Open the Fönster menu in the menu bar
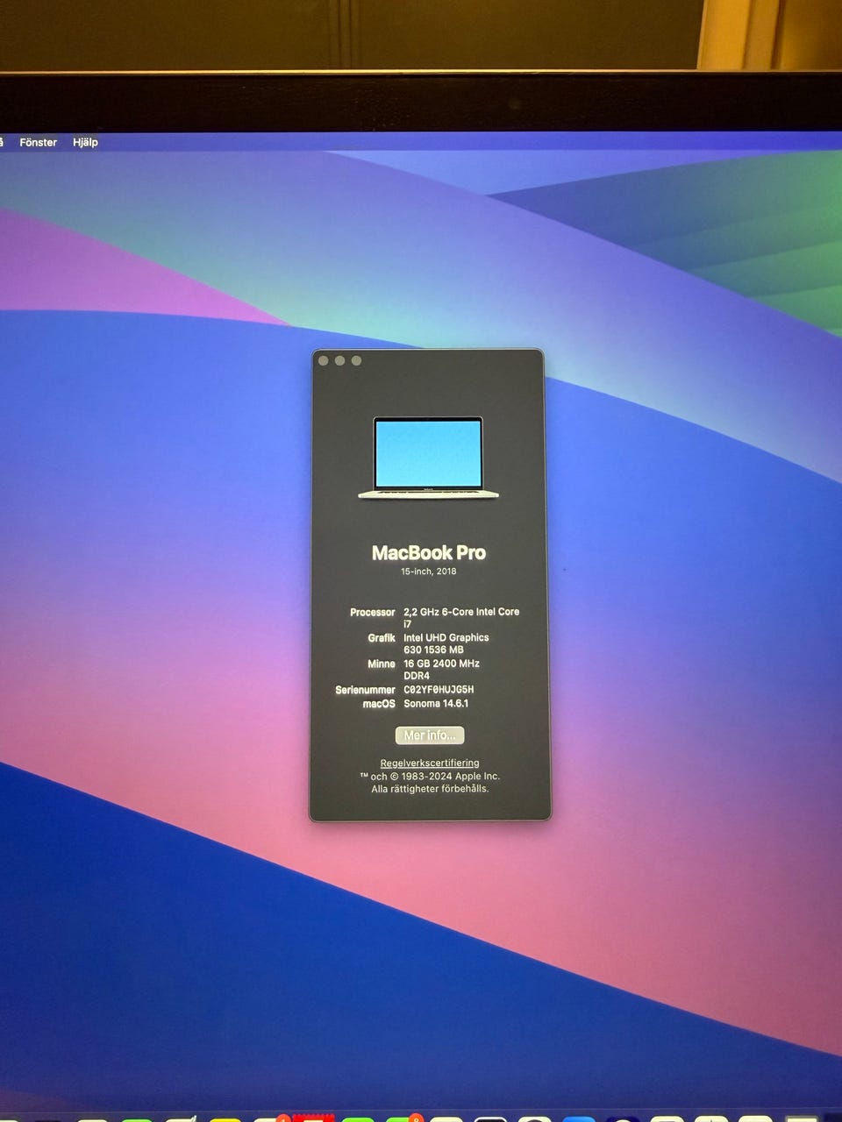This screenshot has width=842, height=1122. (x=38, y=142)
